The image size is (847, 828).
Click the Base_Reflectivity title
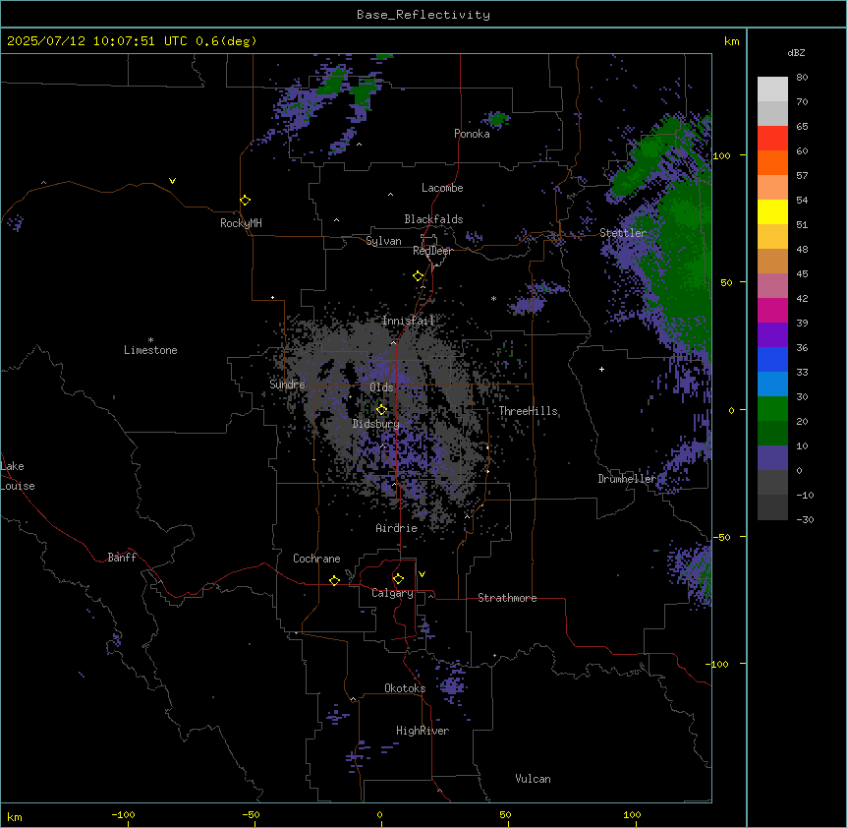(x=423, y=15)
